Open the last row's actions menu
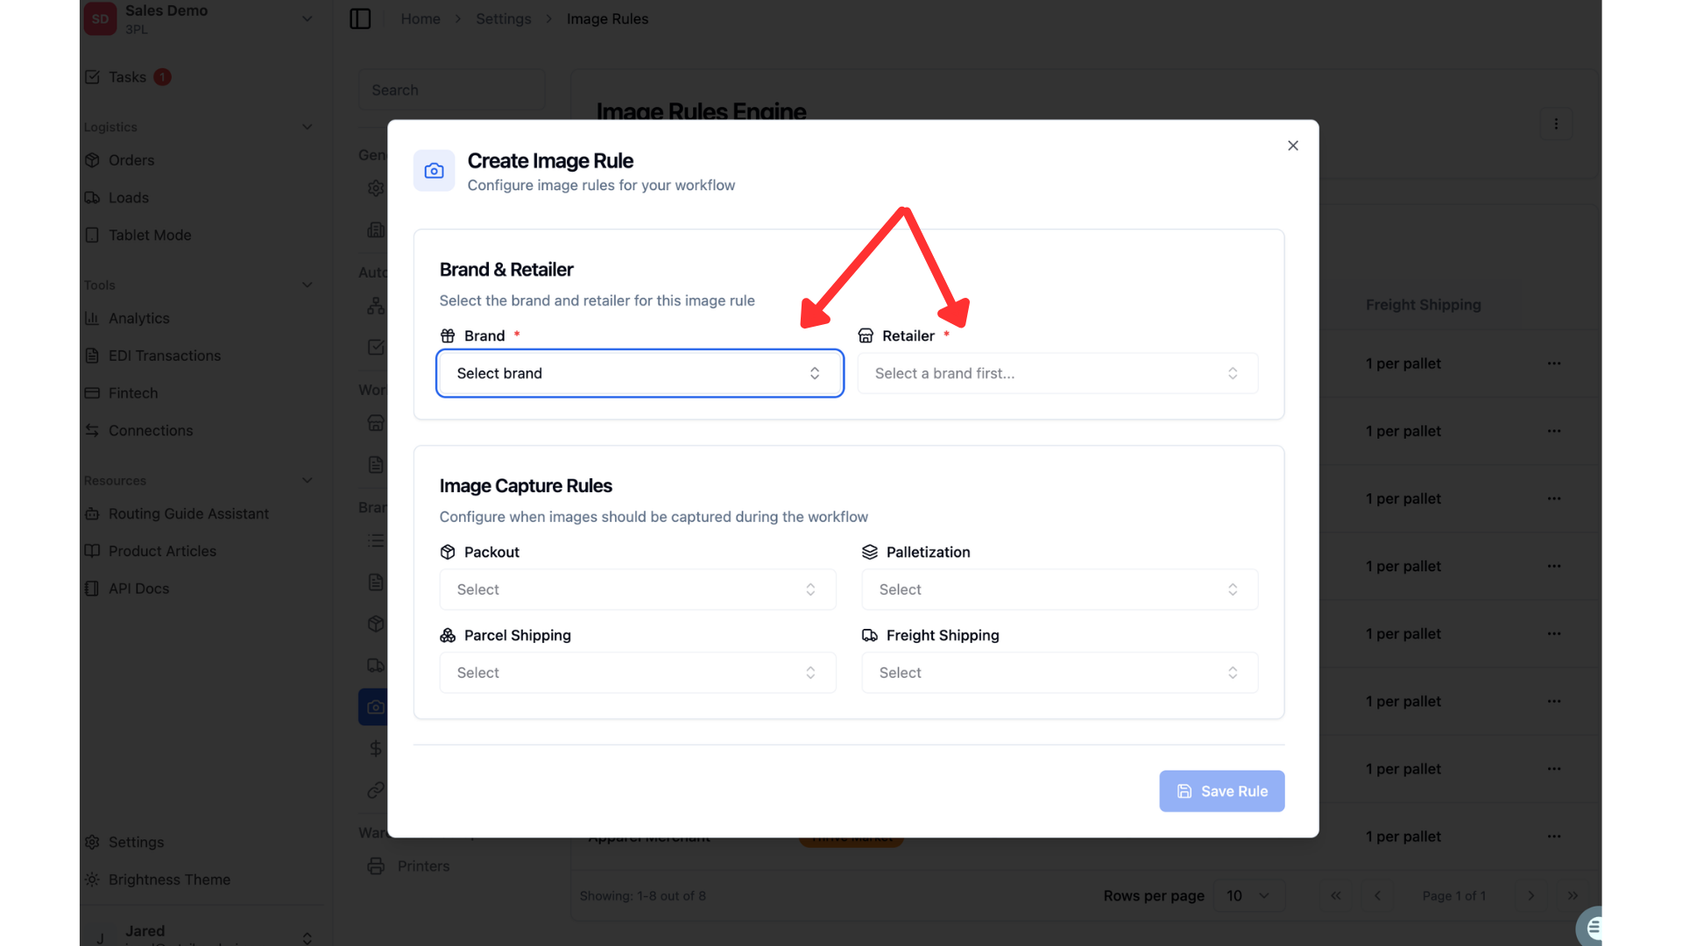The image size is (1682, 946). point(1554,837)
